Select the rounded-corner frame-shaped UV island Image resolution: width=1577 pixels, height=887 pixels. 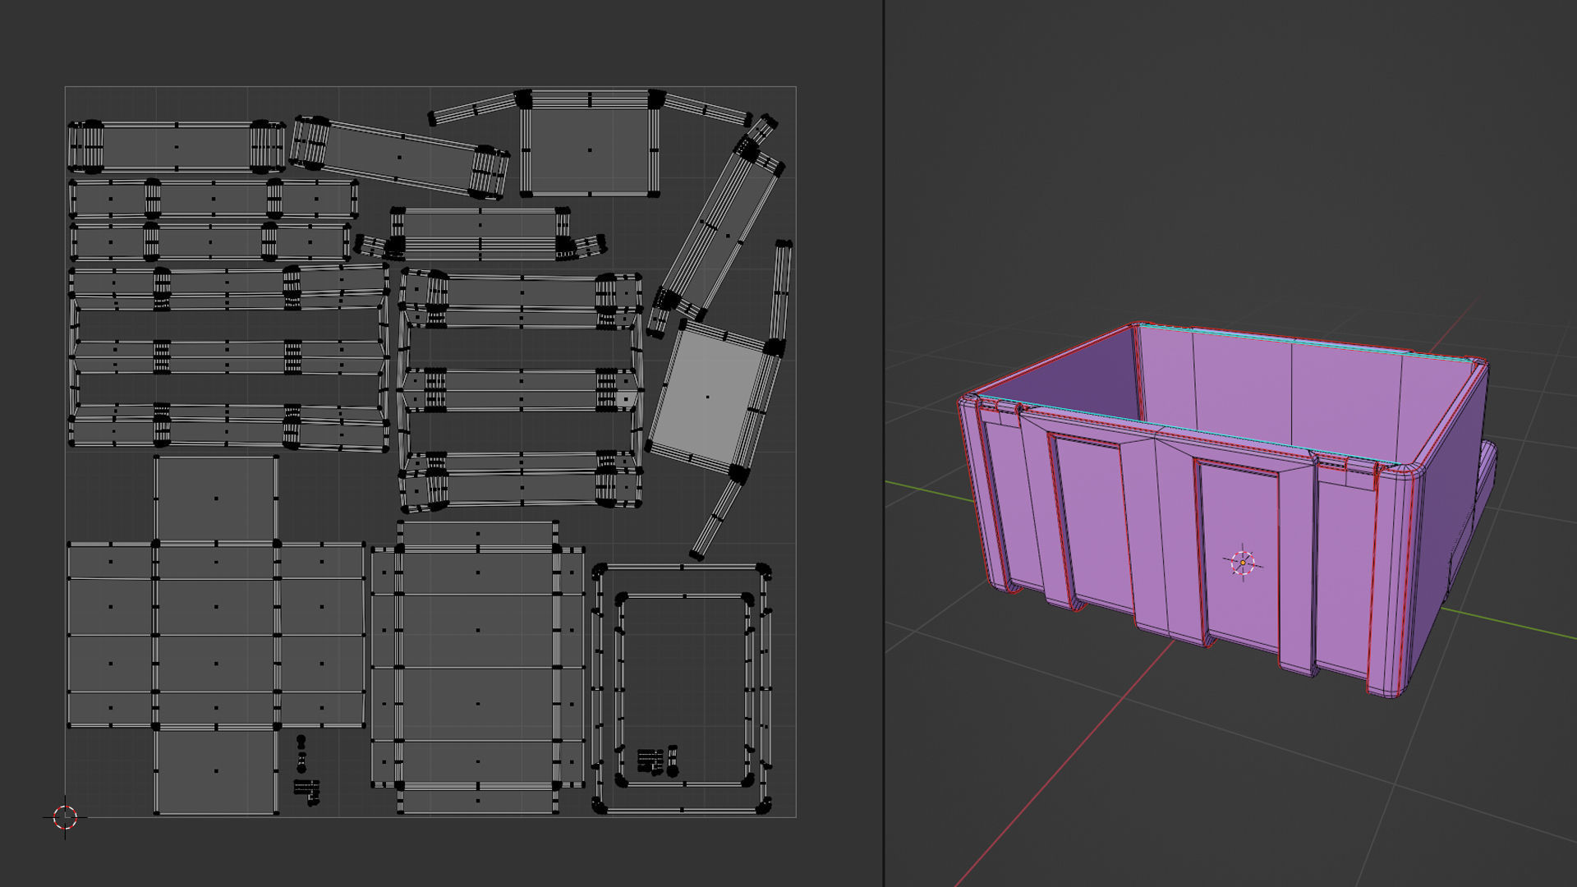pos(682,688)
